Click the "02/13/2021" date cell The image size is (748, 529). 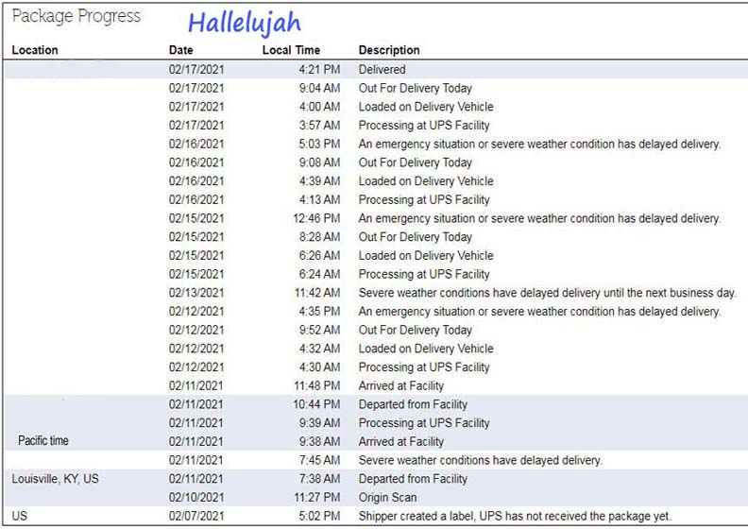coord(196,293)
